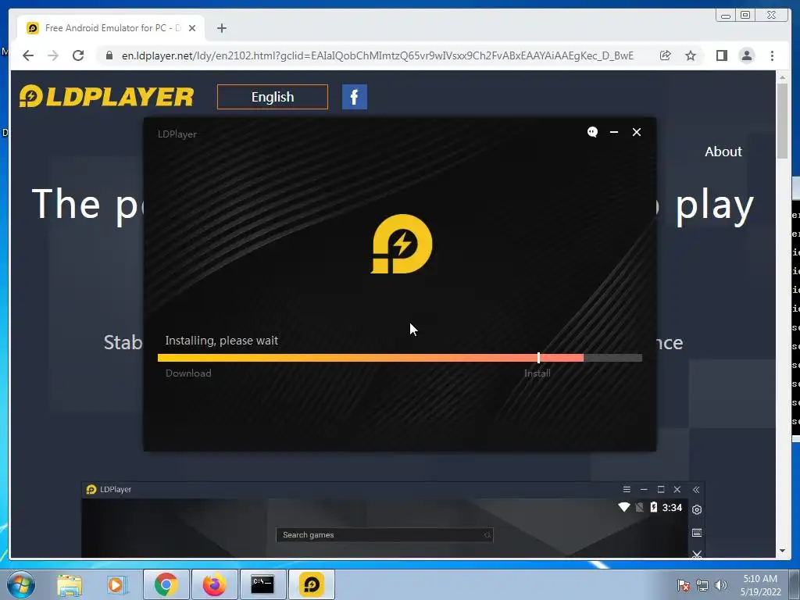The width and height of the screenshot is (800, 600).
Task: Collapse sidebar arrows in LDPlayer preview
Action: (696, 489)
